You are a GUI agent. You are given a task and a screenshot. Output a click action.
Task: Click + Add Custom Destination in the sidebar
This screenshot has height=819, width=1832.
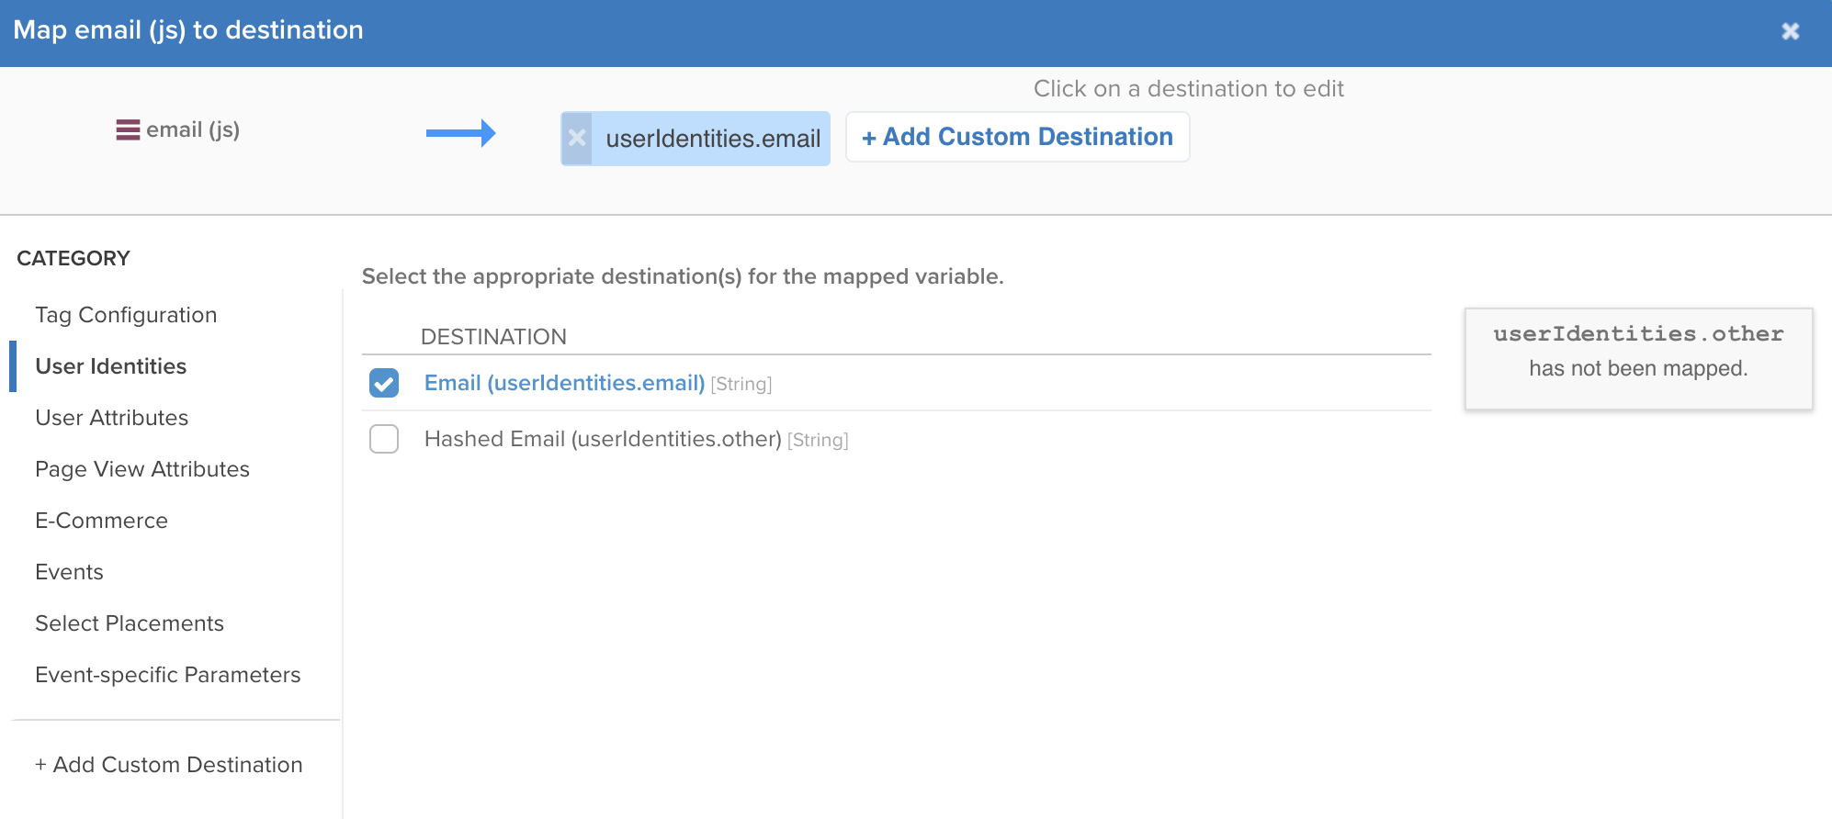pyautogui.click(x=168, y=764)
